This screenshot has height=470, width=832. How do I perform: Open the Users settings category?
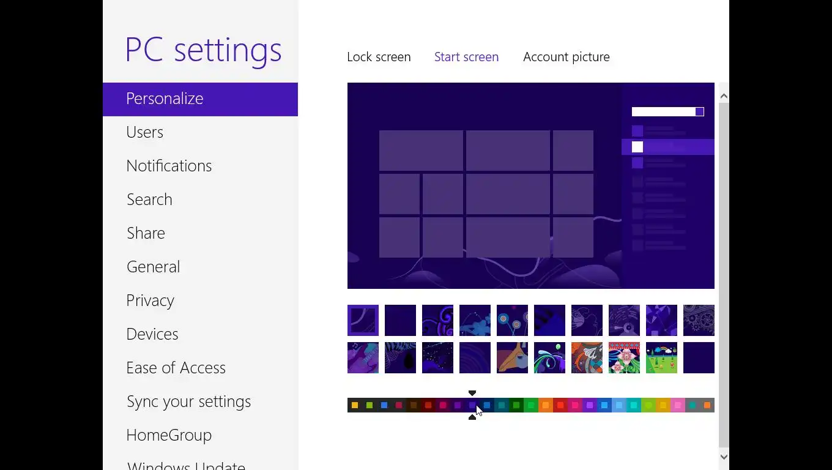pos(144,132)
